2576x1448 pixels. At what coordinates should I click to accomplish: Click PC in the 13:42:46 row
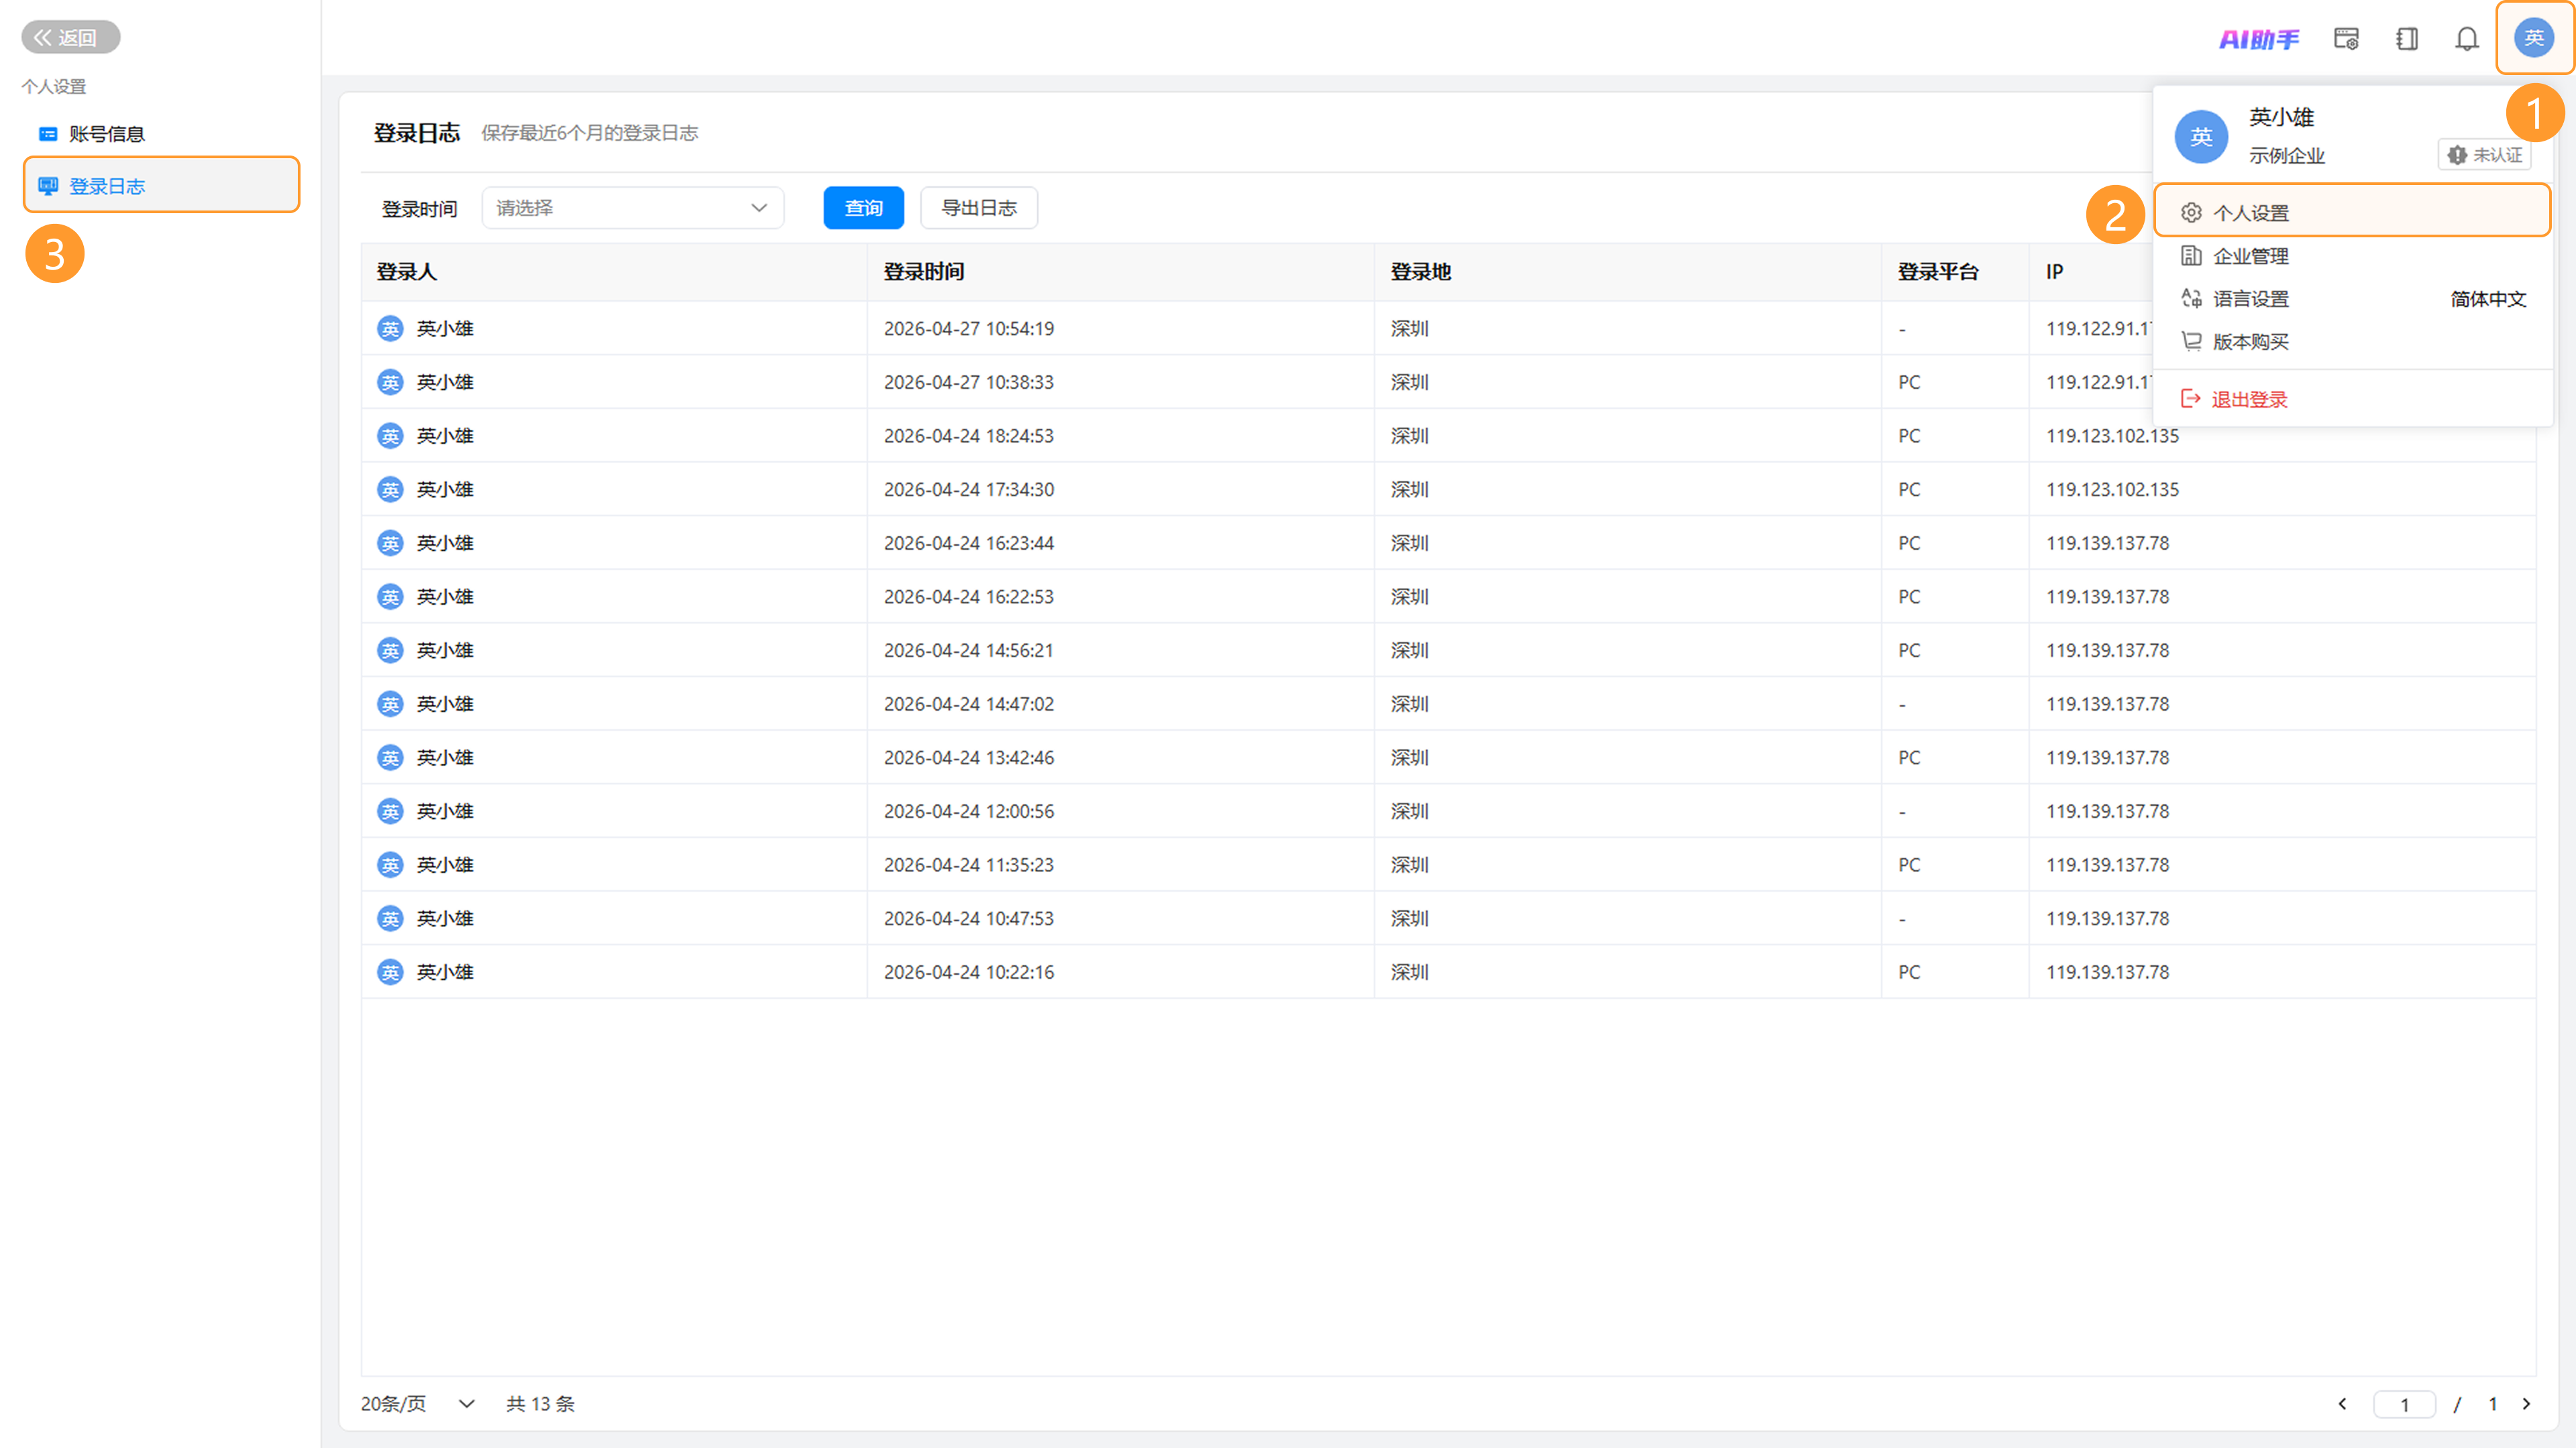coord(1909,758)
